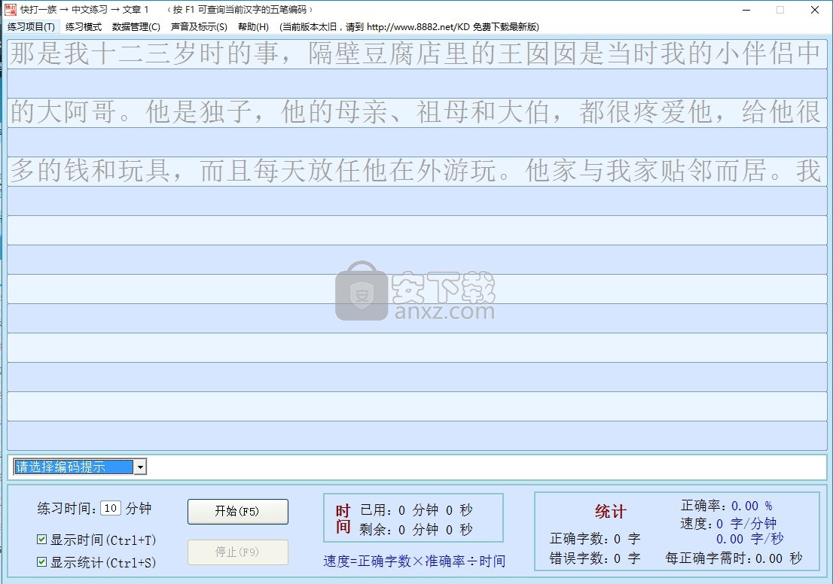Open the 声音及标示(S) menu
Screen dimensions: 833x584
pos(199,26)
